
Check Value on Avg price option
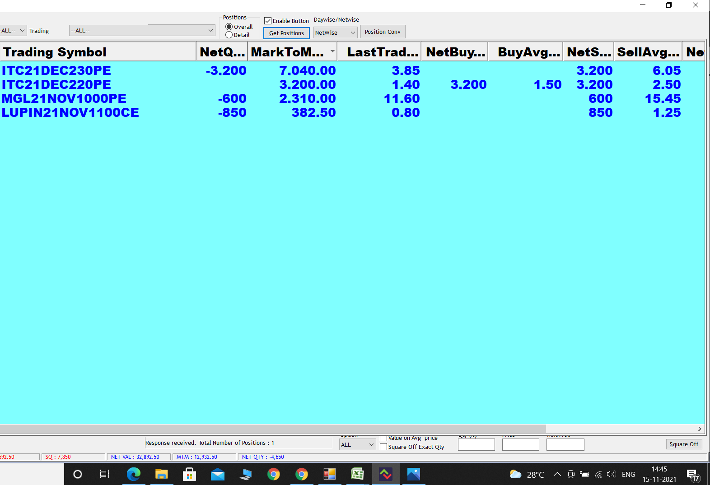pyautogui.click(x=383, y=438)
